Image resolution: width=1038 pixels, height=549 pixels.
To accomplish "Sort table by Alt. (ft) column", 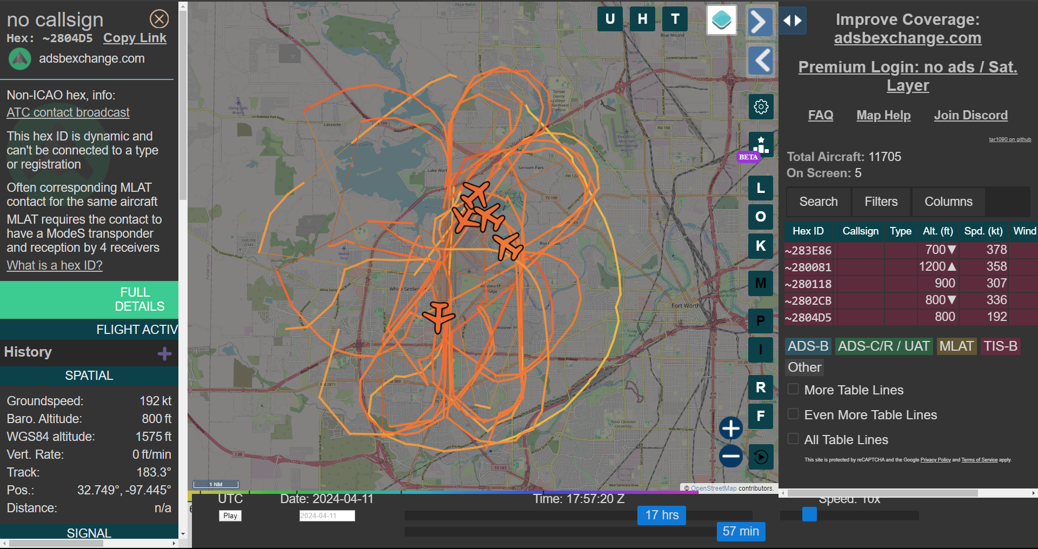I will point(938,231).
